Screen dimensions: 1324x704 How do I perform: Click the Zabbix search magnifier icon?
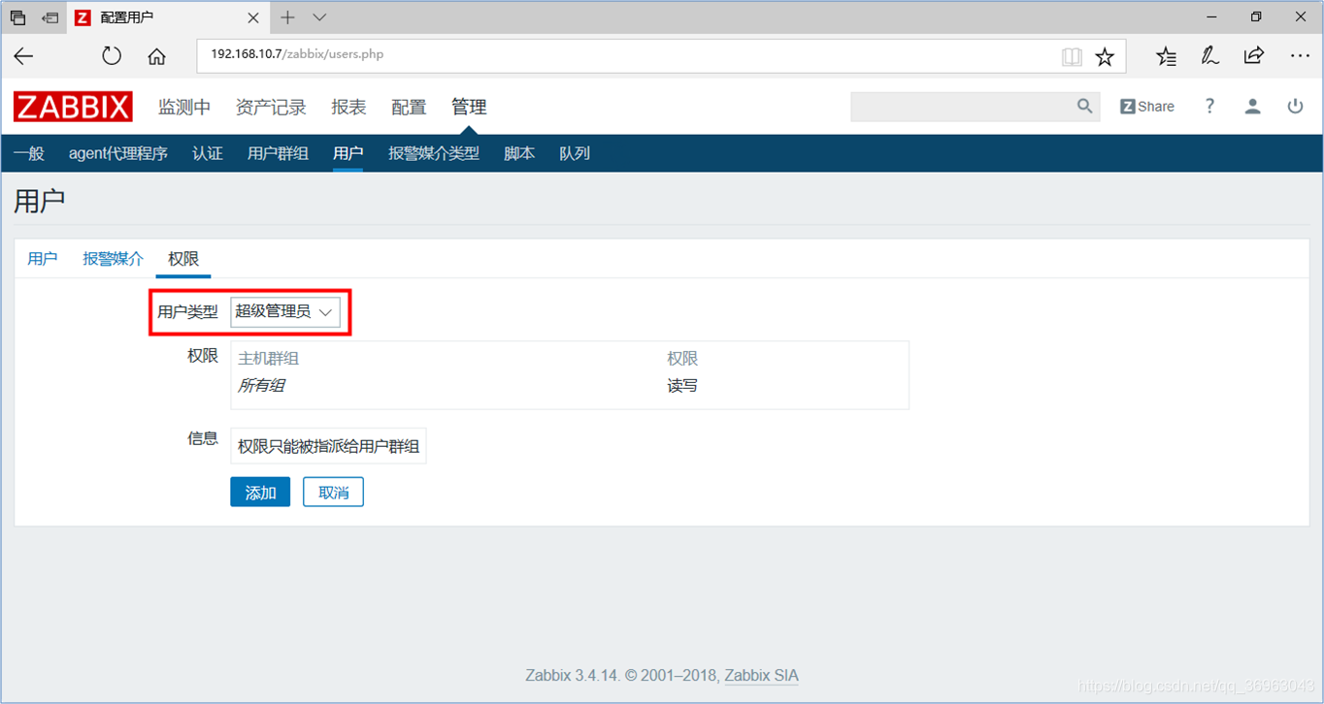tap(1085, 107)
